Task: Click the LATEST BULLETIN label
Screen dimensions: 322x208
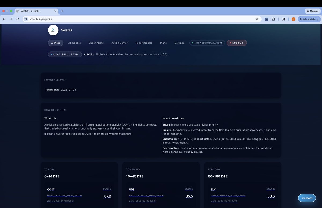Action: (x=55, y=80)
